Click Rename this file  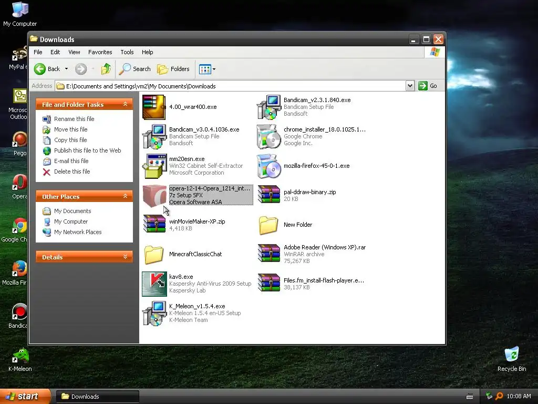[x=74, y=119]
